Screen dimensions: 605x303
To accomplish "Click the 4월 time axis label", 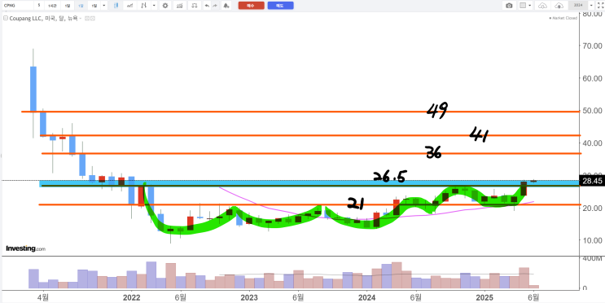I will click(43, 297).
